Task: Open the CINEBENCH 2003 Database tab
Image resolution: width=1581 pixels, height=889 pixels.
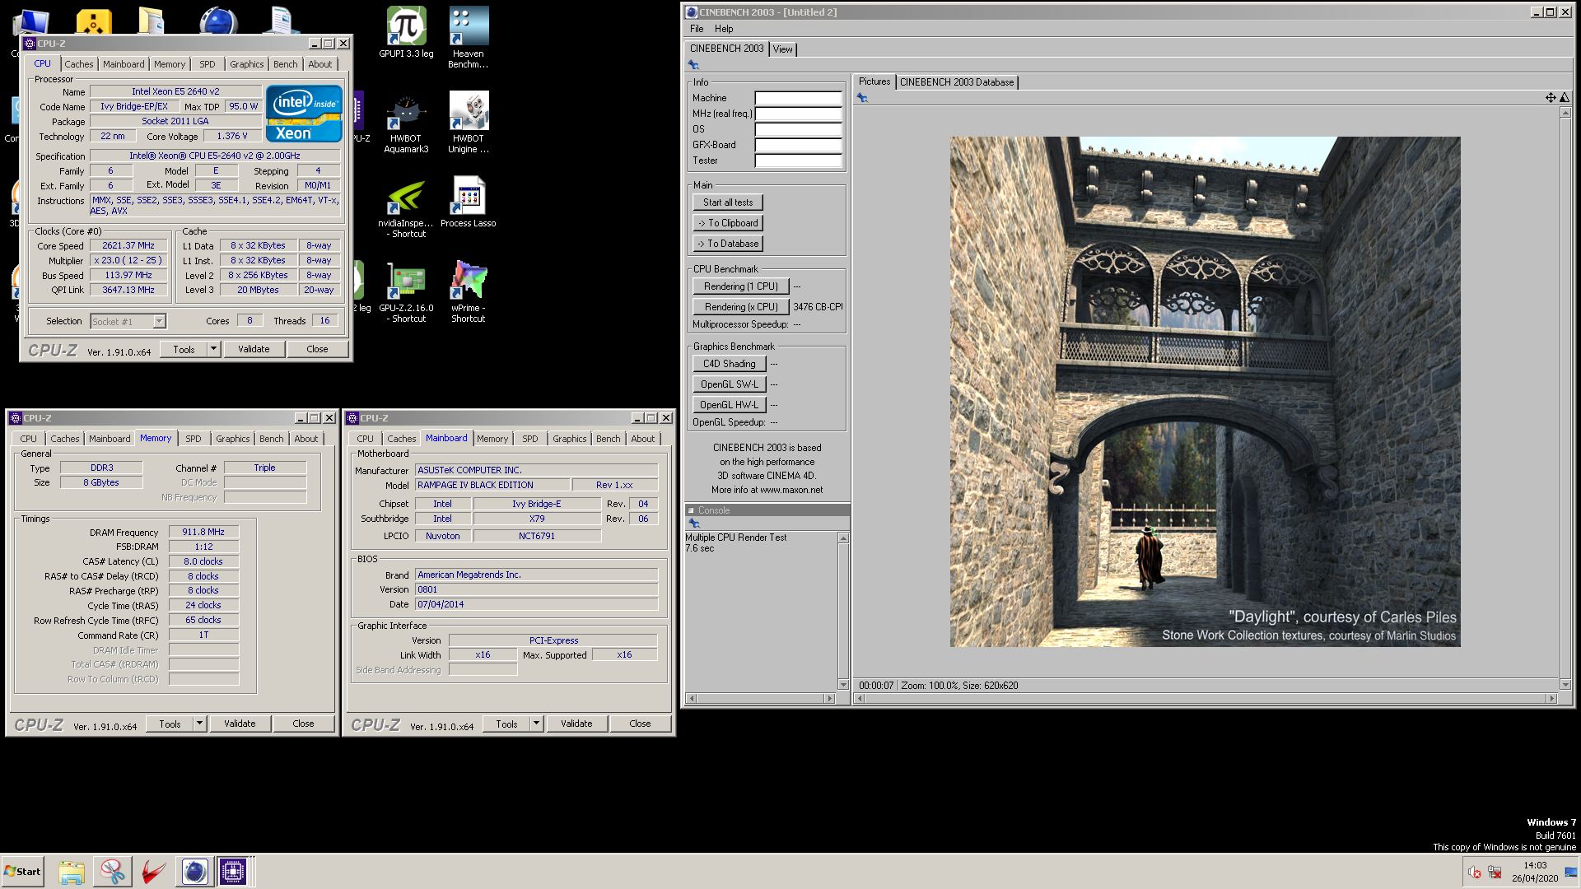Action: (x=957, y=82)
